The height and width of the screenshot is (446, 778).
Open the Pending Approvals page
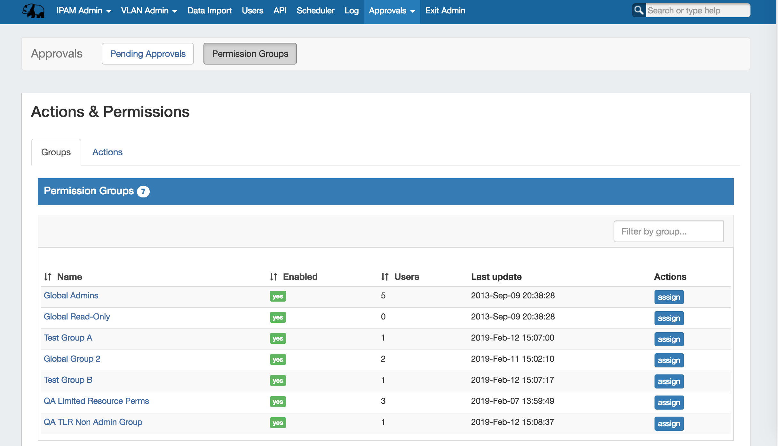click(148, 54)
